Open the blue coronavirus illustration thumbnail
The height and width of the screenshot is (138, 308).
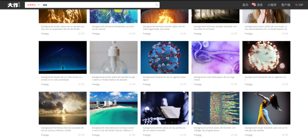(165, 57)
